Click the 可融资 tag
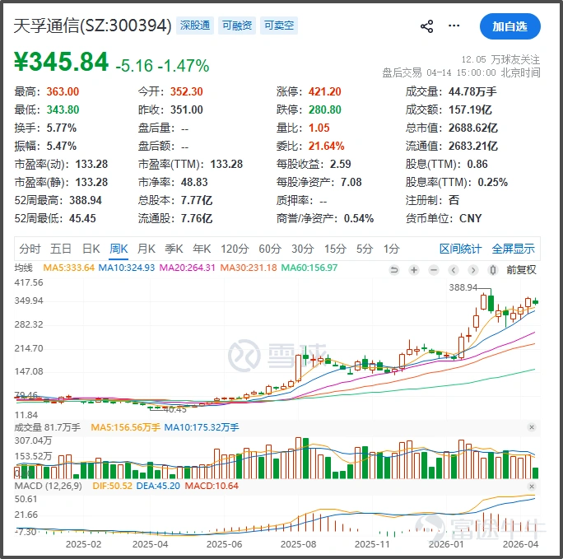The image size is (563, 559). tap(237, 26)
